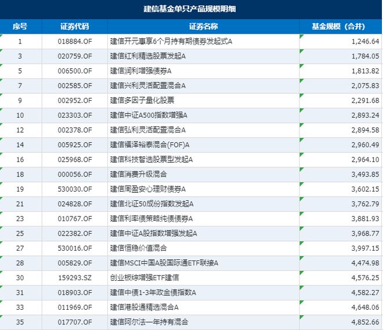This screenshot has width=383, height=330.
Task: Select fund 建信港股通精选混合A
Action: 144,307
